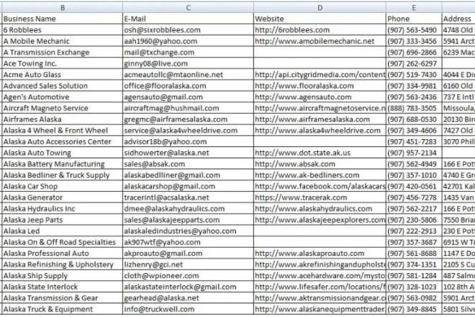Select the 'Acme Auto Glass' cell
The height and width of the screenshot is (317, 475).
coord(63,75)
